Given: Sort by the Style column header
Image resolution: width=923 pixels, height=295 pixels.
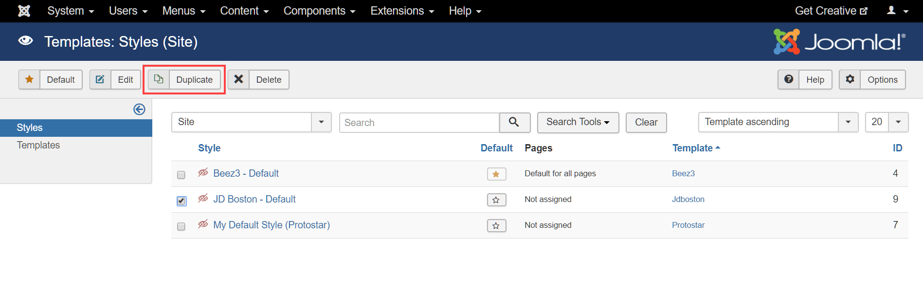Looking at the screenshot, I should tap(209, 148).
